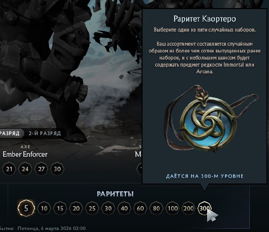Select the level 40 rarity badge
Image resolution: width=269 pixels, height=232 pixels.
coord(124,208)
